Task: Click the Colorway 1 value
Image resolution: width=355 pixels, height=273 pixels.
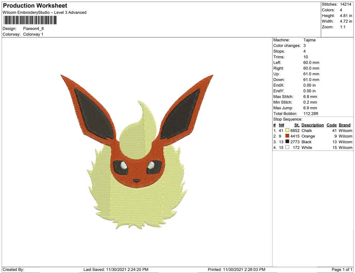Action: (x=33, y=34)
